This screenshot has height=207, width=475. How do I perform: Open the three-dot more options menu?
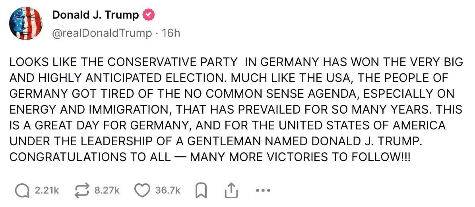click(x=263, y=191)
